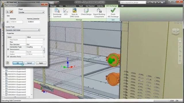The image size is (184, 103).
Task: Click the Diameter value field
Action: click(x=16, y=22)
